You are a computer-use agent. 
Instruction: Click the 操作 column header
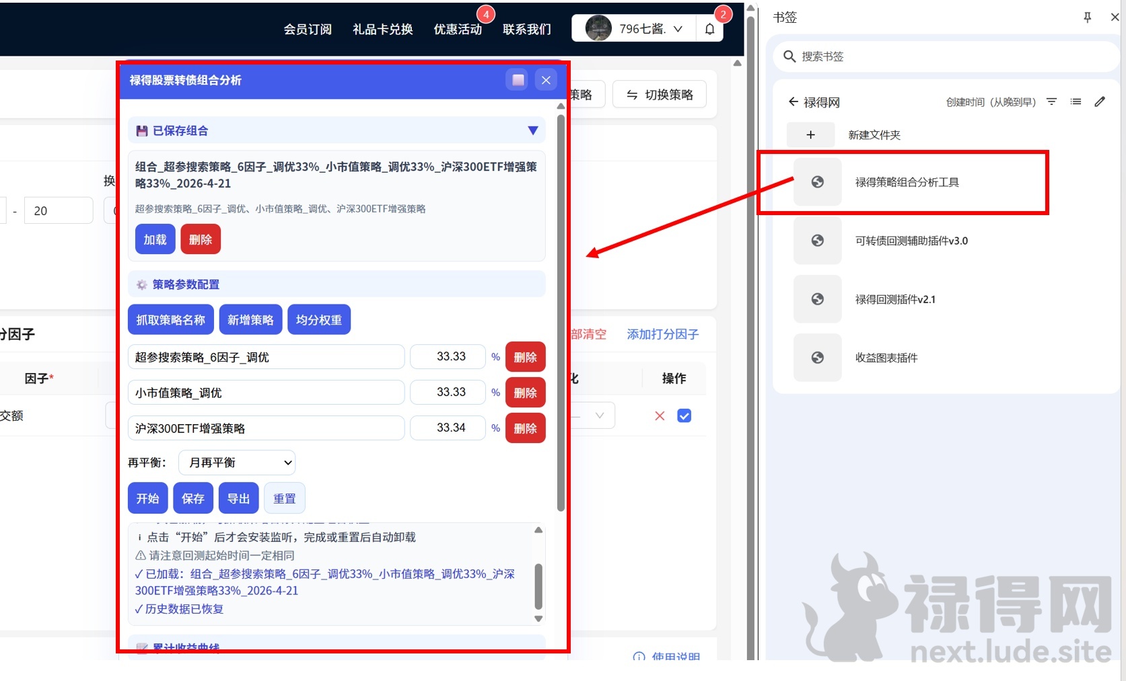[674, 378]
